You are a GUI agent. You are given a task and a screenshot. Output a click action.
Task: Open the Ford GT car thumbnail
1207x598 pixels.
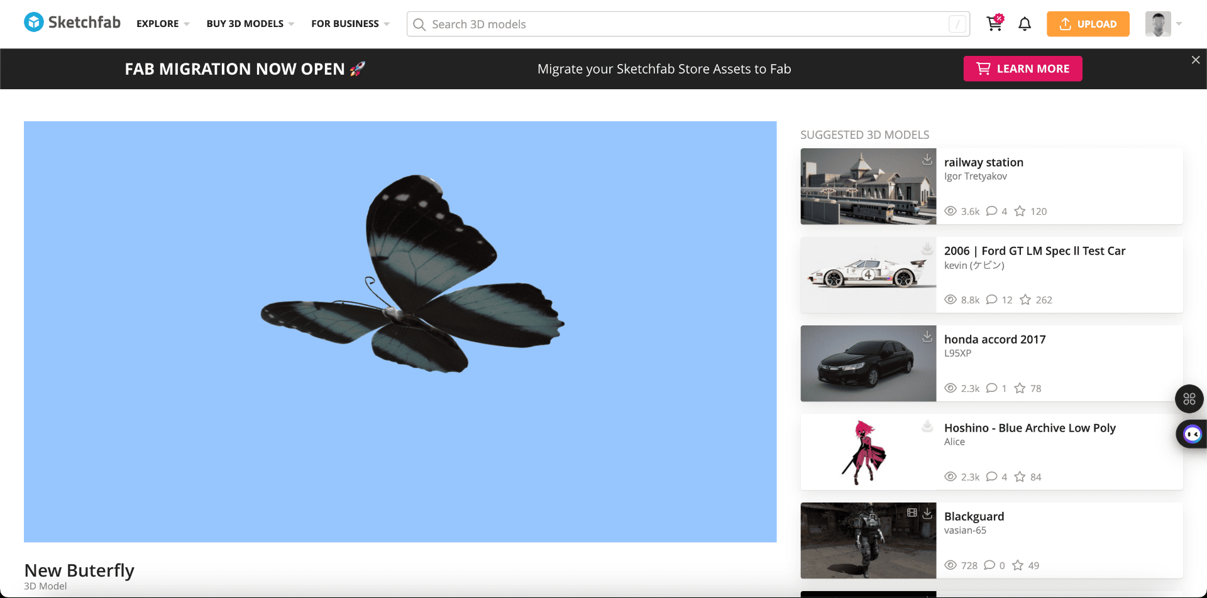click(868, 275)
